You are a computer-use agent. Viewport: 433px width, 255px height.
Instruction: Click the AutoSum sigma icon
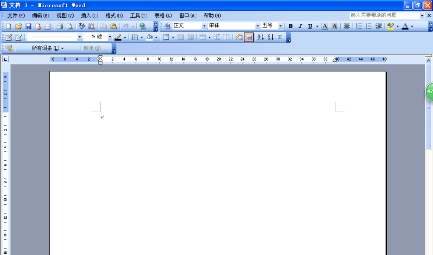click(x=280, y=37)
